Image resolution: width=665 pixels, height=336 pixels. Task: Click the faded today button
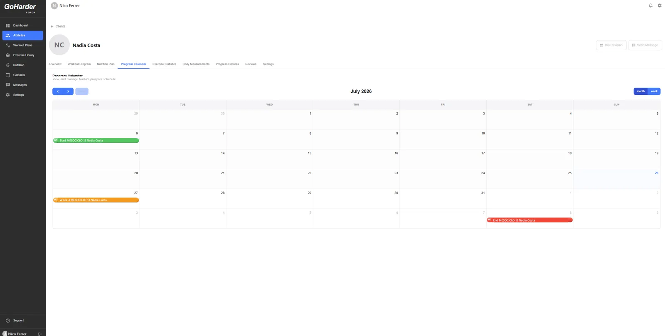(82, 91)
